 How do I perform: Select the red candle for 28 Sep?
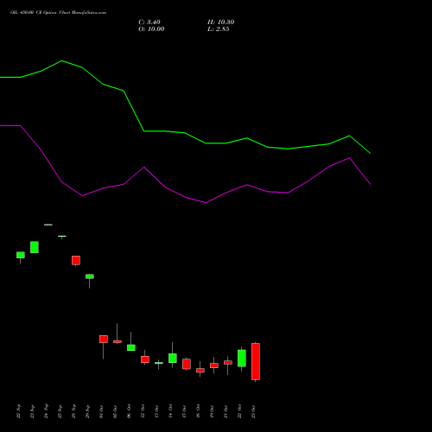point(76,260)
